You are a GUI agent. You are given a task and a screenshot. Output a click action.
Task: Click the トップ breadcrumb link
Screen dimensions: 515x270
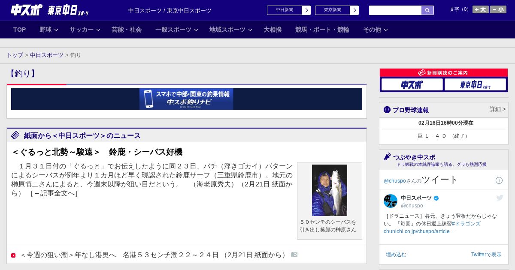[15, 55]
